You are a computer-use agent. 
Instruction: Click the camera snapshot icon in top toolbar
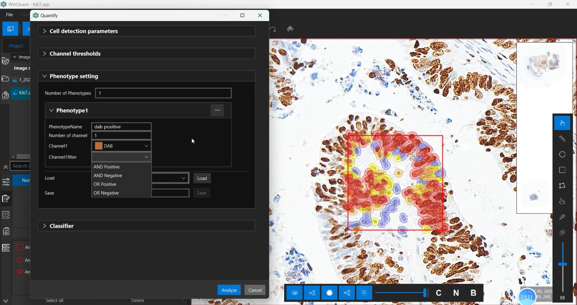pyautogui.click(x=290, y=29)
